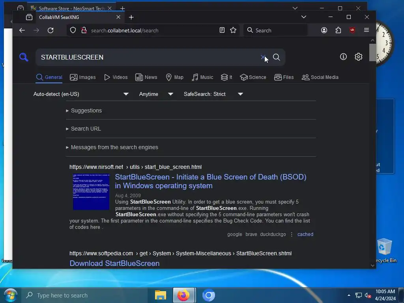This screenshot has height=303, width=404.
Task: Expand the Search URL section
Action: point(84,129)
